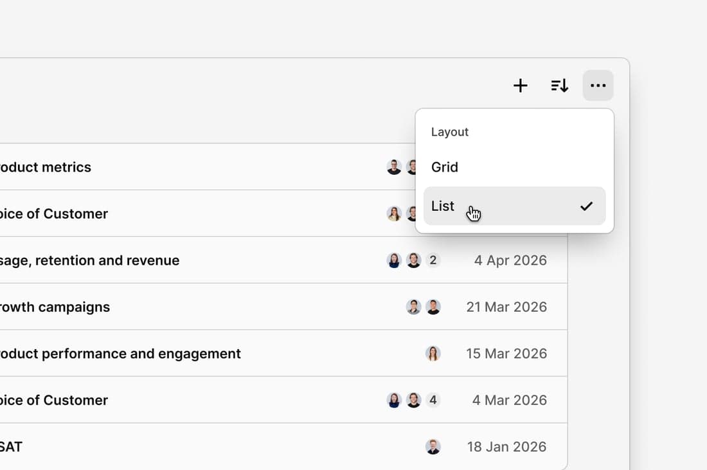
Task: Click the Layout section header
Action: [449, 132]
